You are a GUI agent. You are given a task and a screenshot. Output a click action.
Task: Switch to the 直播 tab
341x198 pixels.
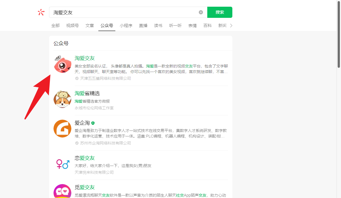click(x=143, y=25)
